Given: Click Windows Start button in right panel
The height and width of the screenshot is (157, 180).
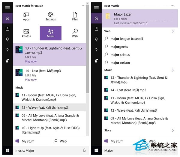Looking at the screenshot, I should pos(96,150).
